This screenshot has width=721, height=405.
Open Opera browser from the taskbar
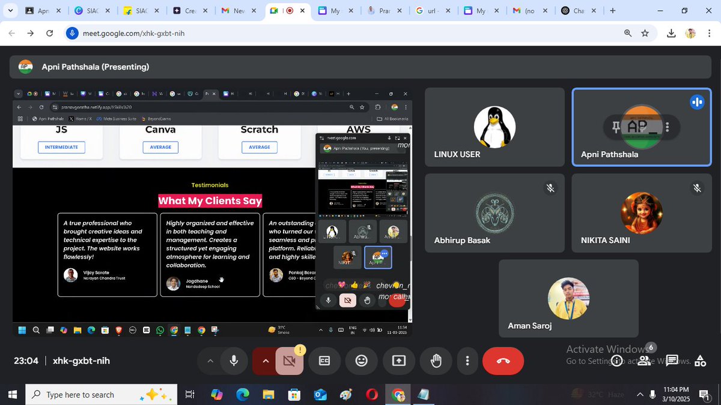372,394
